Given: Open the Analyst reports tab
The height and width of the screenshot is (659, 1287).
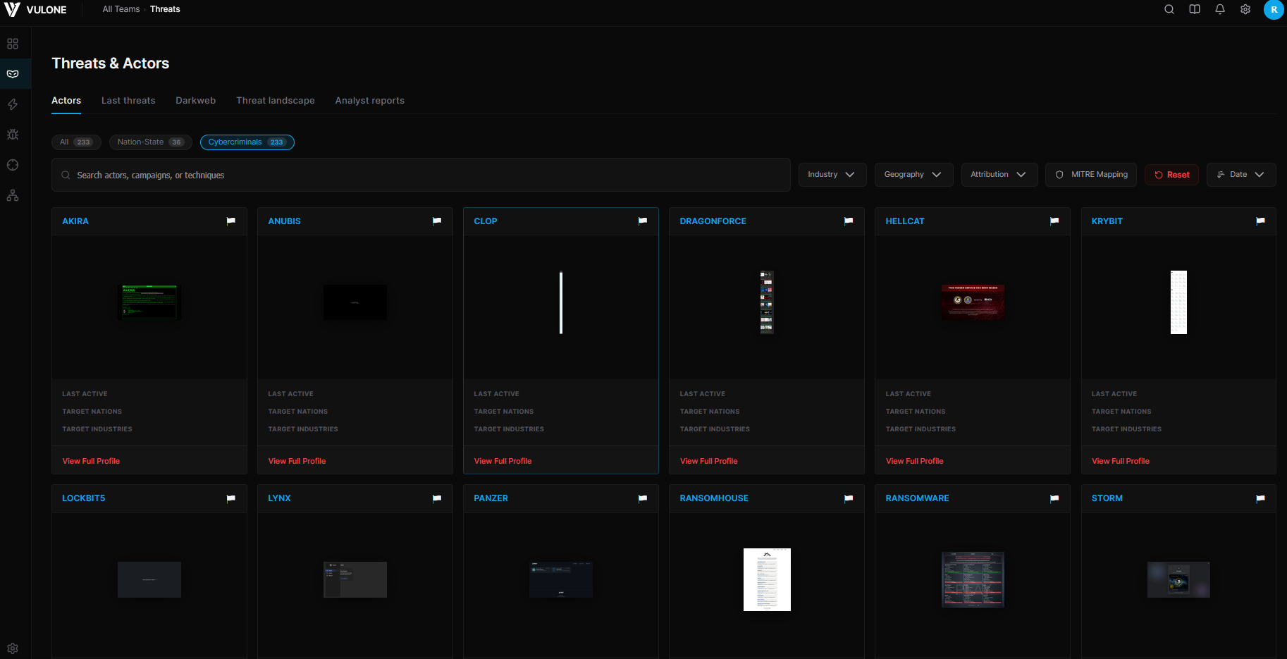Looking at the screenshot, I should point(370,101).
